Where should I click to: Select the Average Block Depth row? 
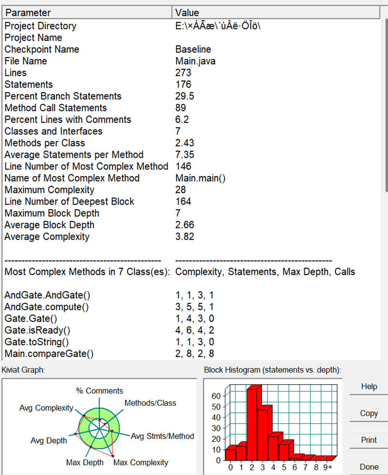tap(191, 225)
